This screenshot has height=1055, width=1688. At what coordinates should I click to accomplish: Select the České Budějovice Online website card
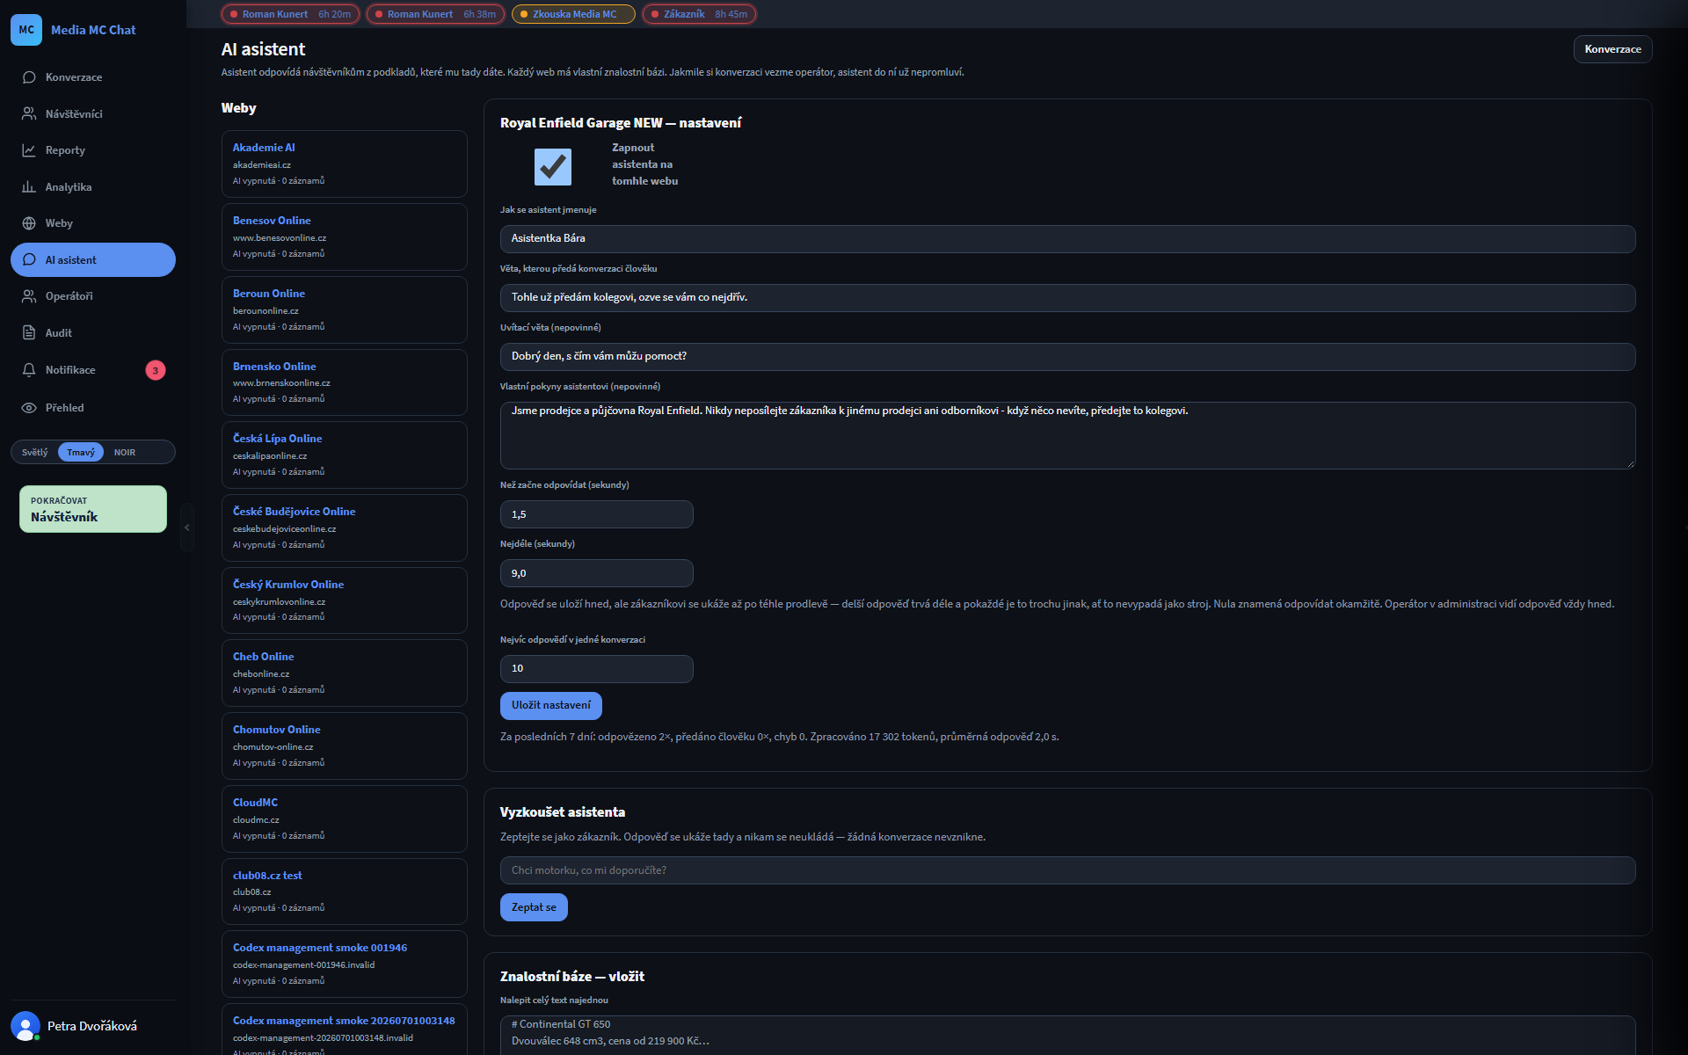point(345,527)
